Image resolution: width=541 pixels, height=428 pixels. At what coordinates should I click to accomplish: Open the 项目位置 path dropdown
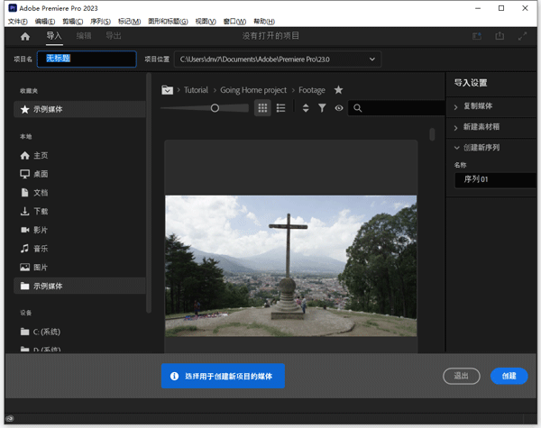coord(372,59)
